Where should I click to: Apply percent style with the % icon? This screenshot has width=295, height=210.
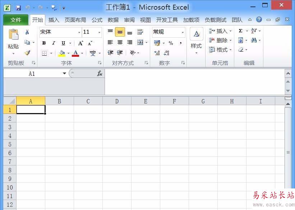(171, 43)
